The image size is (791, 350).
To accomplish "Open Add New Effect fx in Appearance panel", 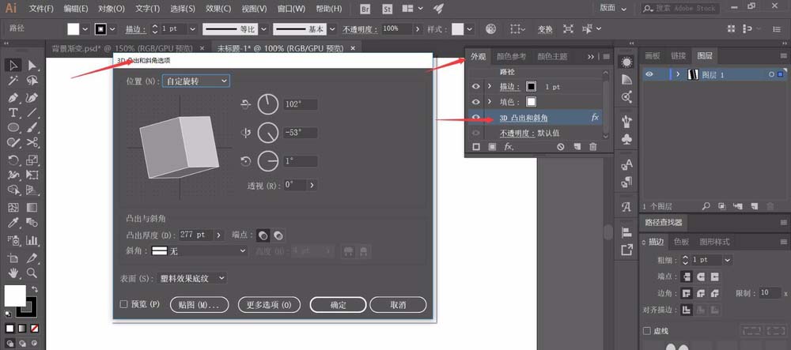I will click(x=509, y=147).
